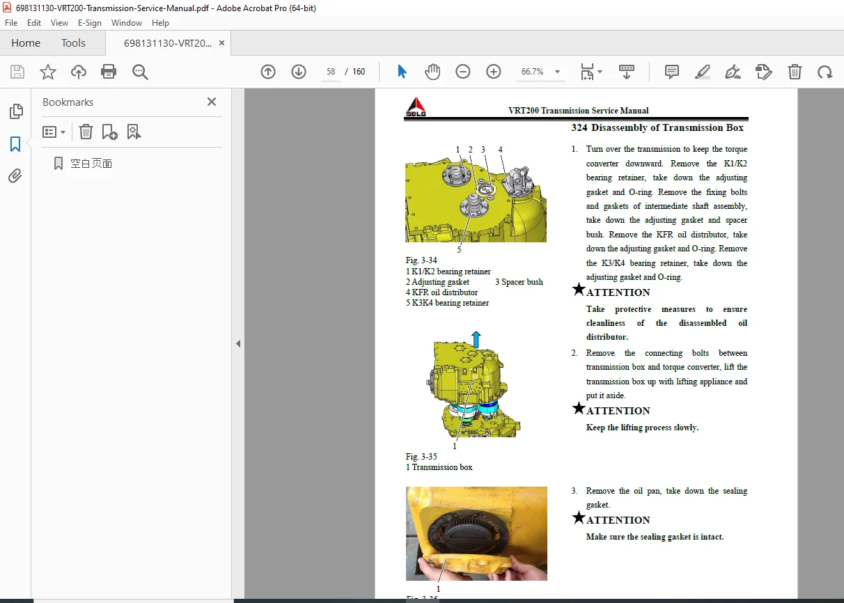Screen dimensions: 844x603
Task: Open the Edit menu
Action: [x=34, y=23]
